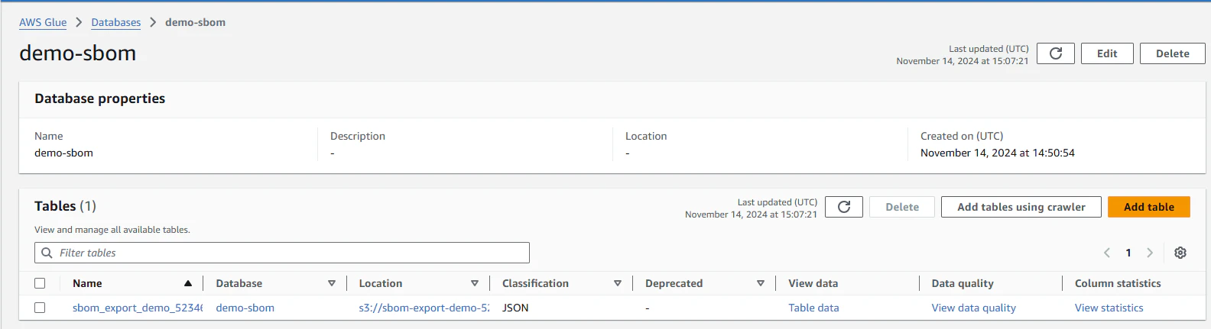The height and width of the screenshot is (329, 1211).
Task: Open the s3://sbom-export-demo location link
Action: click(x=424, y=308)
